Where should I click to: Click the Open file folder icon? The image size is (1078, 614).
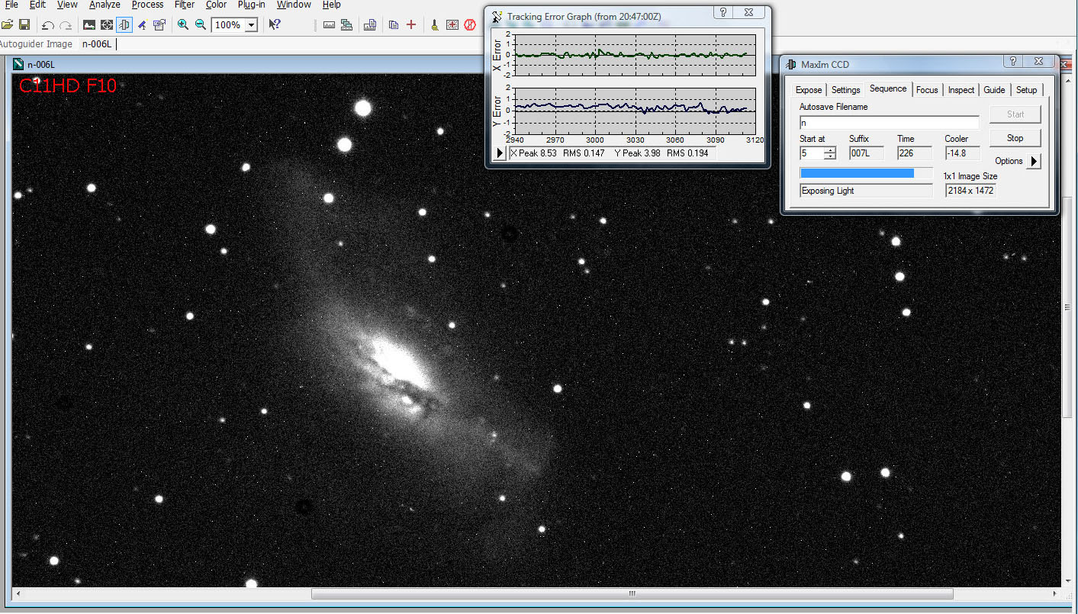[8, 25]
